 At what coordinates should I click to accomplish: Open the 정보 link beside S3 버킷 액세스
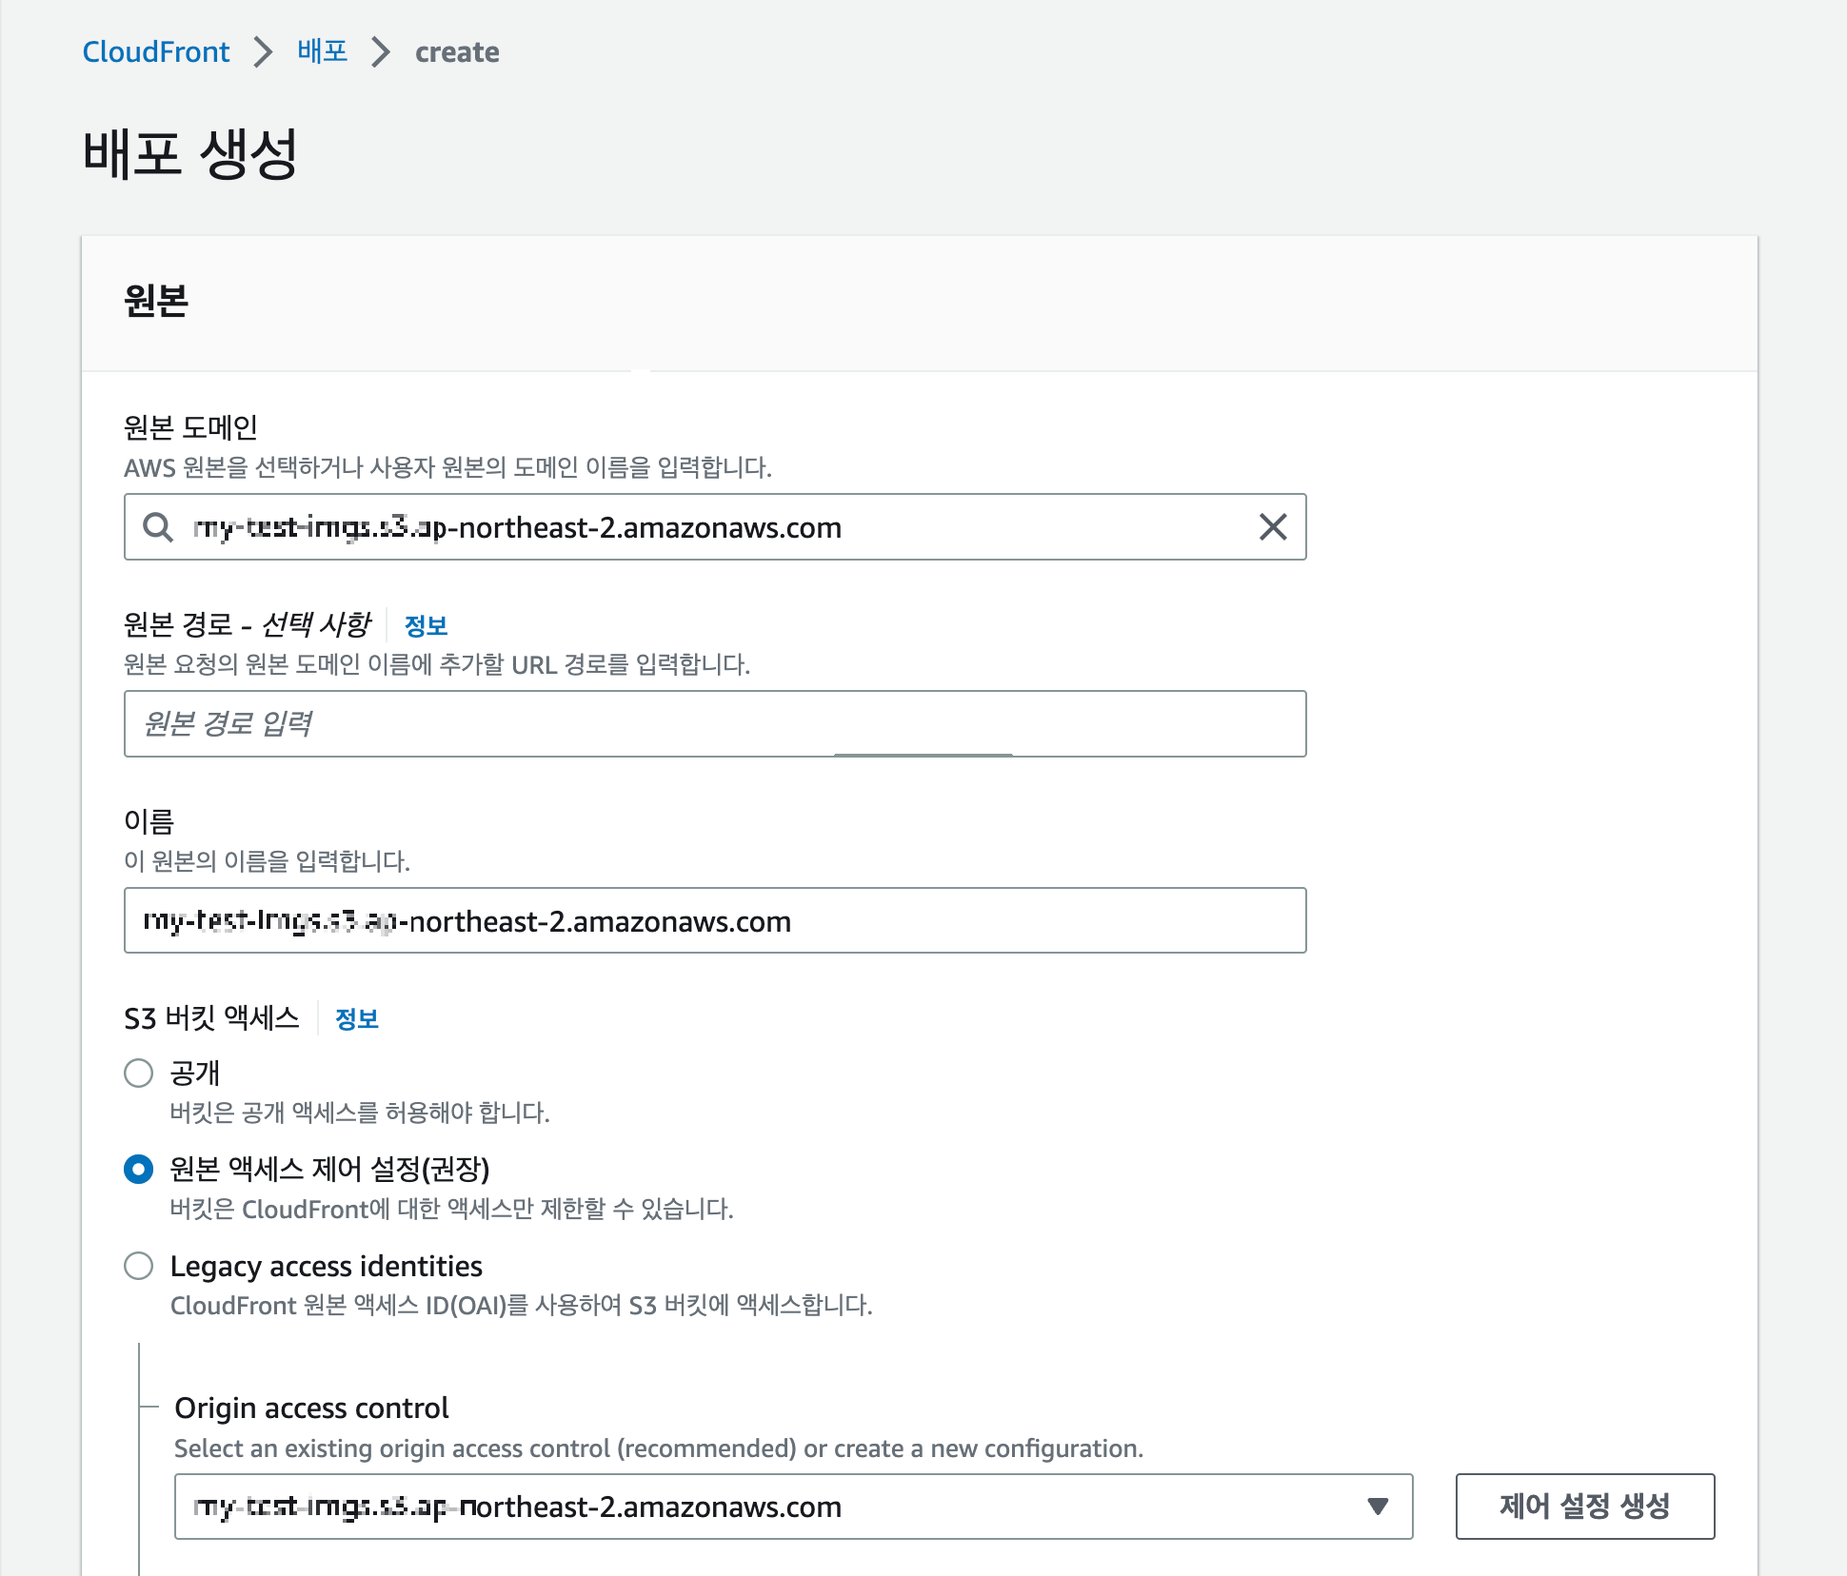tap(357, 1019)
